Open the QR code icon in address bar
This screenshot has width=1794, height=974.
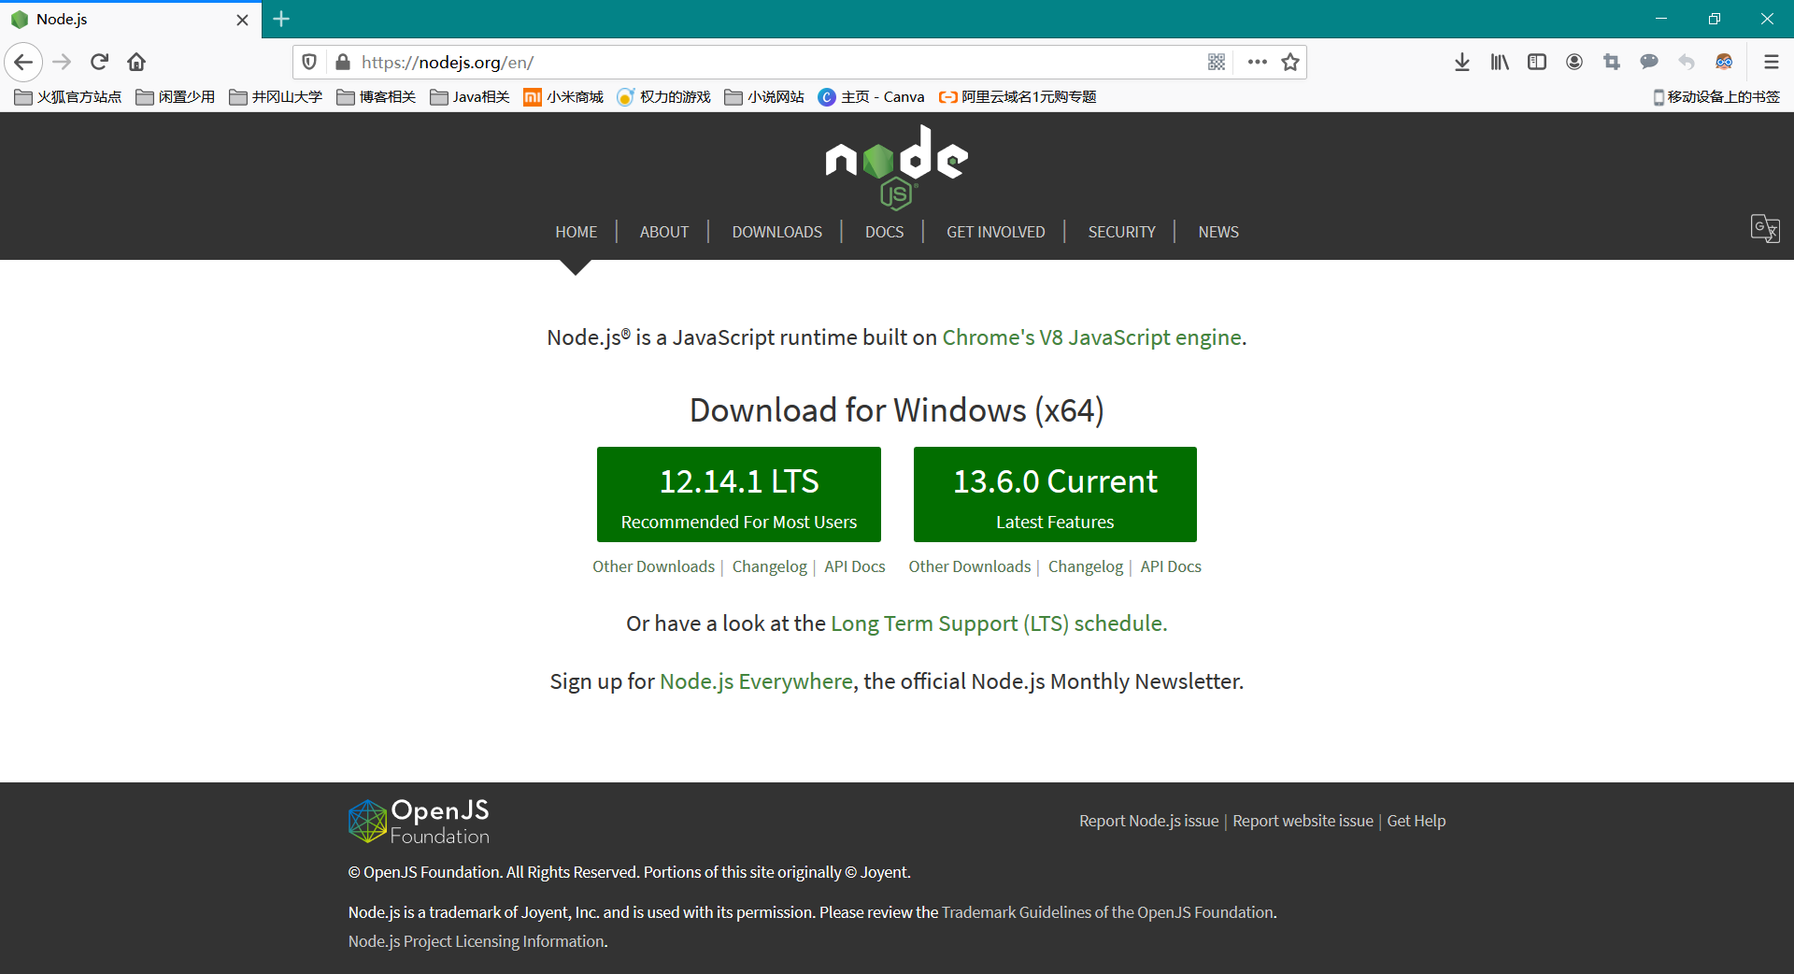click(x=1216, y=62)
